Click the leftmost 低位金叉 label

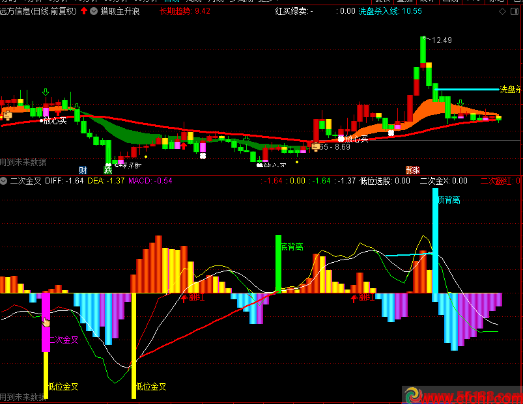(x=63, y=386)
